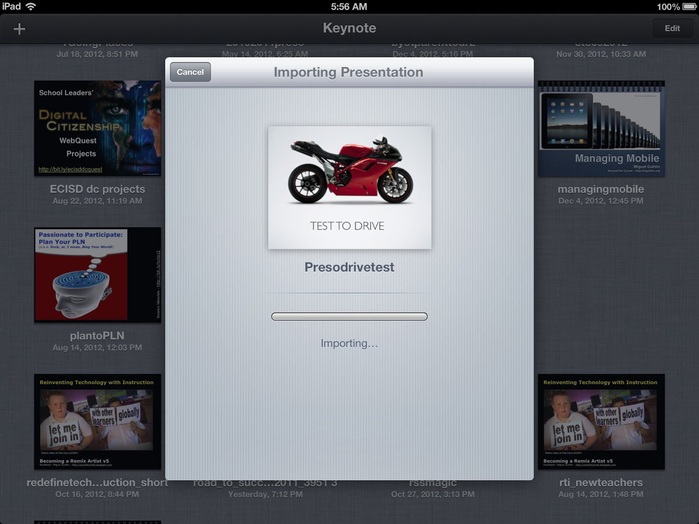Open the managingmobile presentation thumbnail
The width and height of the screenshot is (699, 524).
[x=601, y=129]
